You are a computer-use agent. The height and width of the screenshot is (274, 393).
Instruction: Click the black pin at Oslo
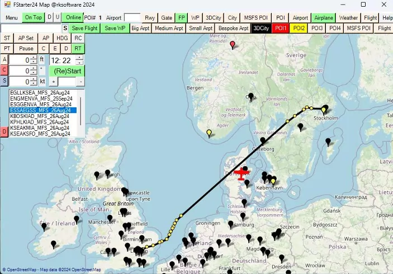tap(251, 97)
